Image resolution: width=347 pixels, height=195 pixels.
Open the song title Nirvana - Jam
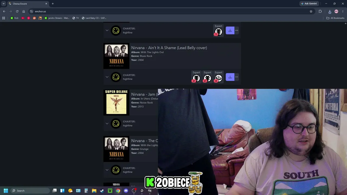click(x=144, y=94)
